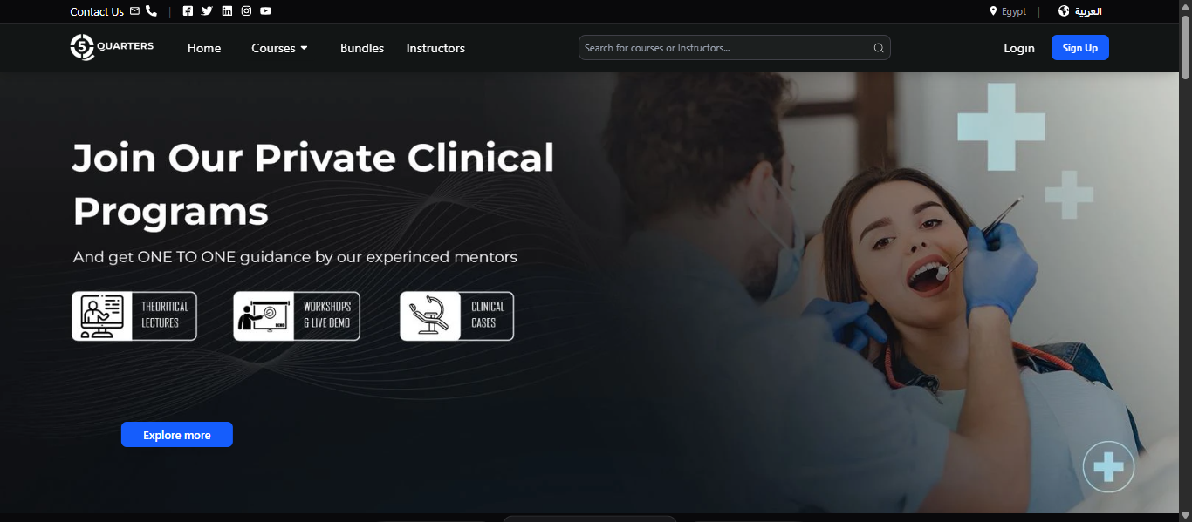Click the Explore more button

[177, 435]
